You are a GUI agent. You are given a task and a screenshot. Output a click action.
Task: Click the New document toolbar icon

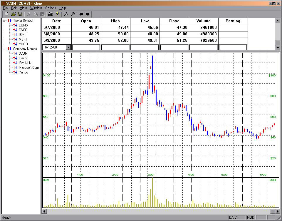click(x=6, y=14)
